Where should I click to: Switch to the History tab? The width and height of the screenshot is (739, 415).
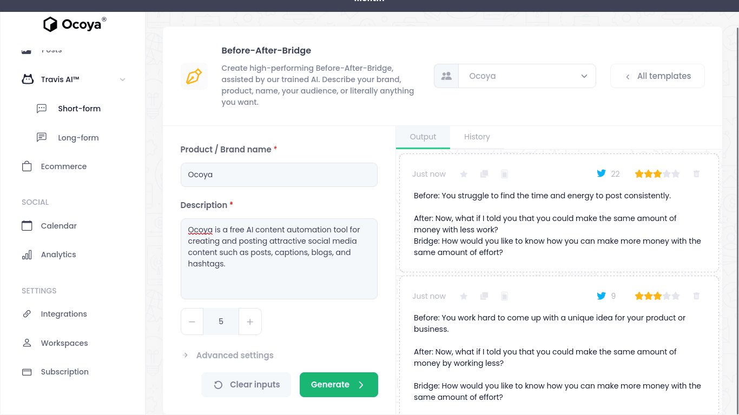tap(477, 137)
